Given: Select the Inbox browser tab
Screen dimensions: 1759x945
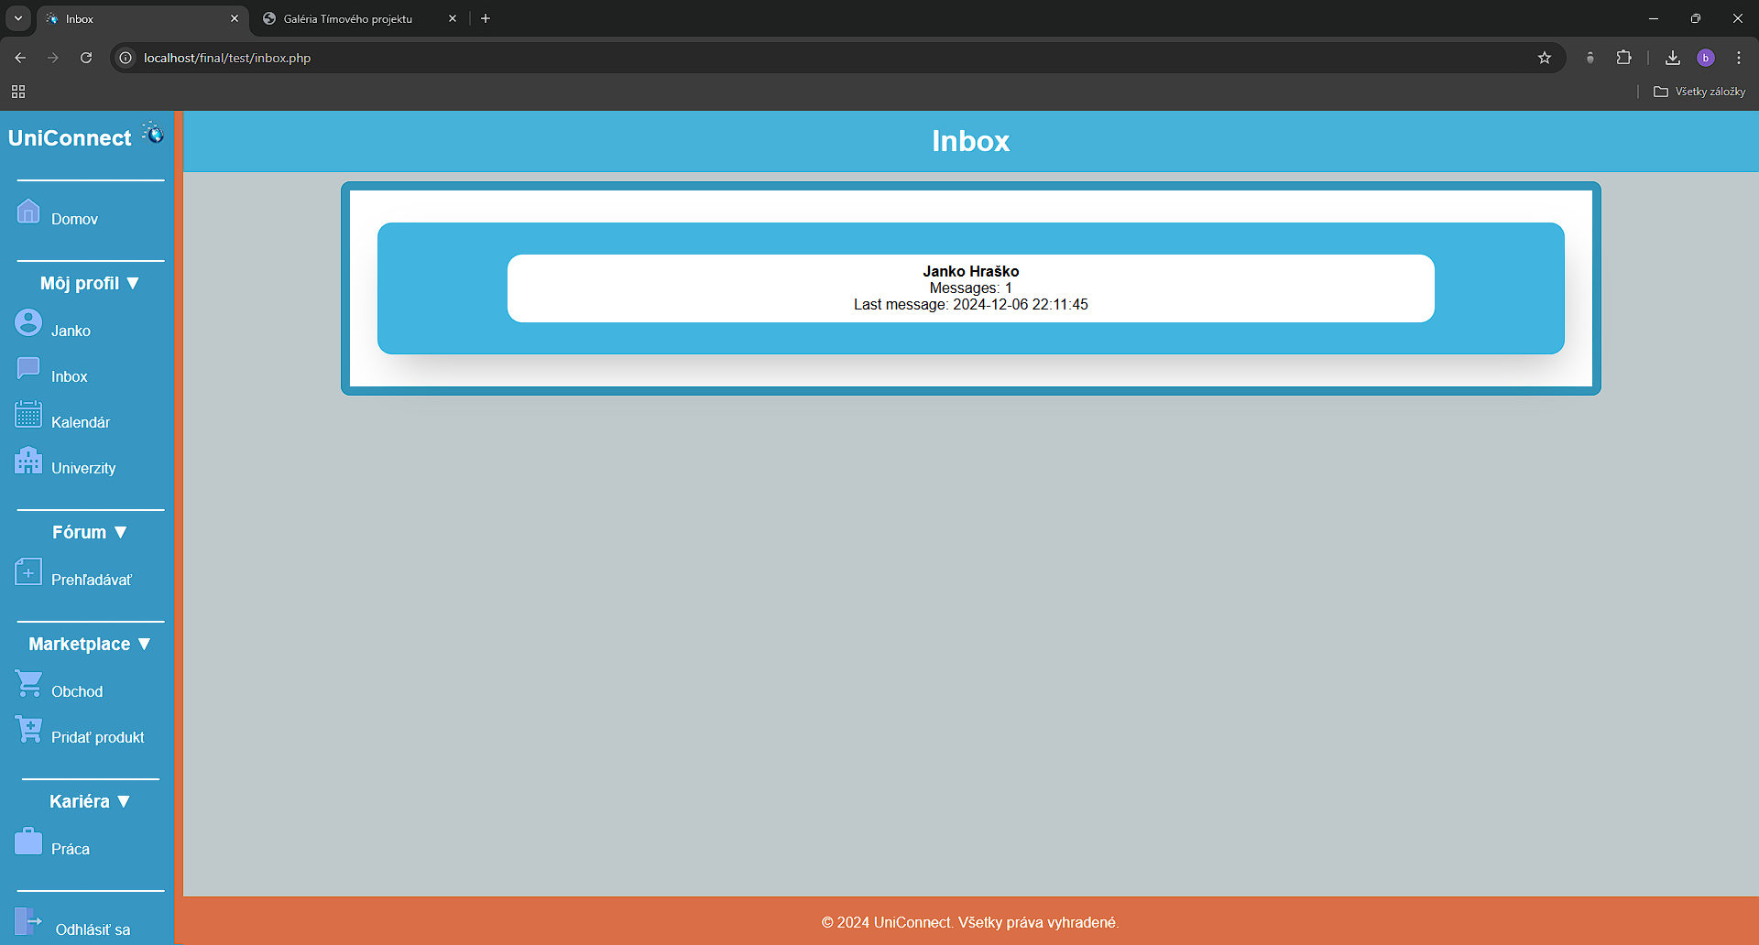Looking at the screenshot, I should (x=142, y=18).
